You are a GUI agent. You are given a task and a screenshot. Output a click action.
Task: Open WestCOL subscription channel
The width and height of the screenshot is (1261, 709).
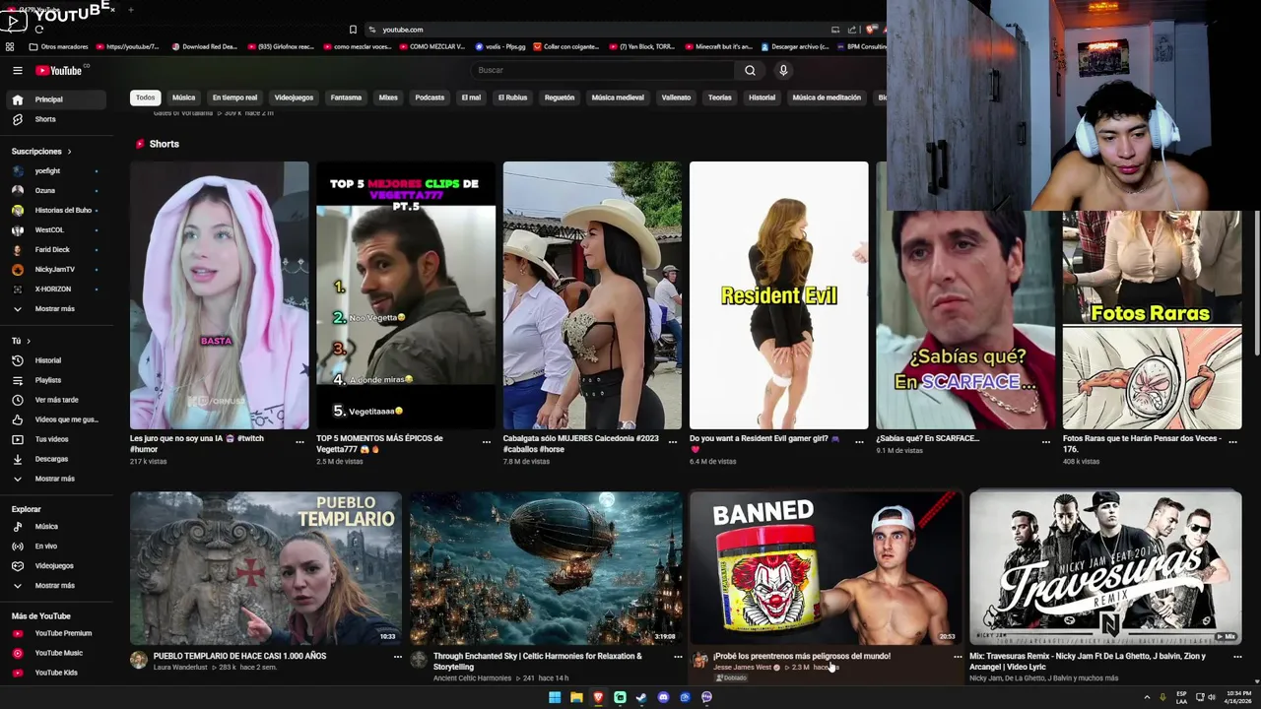[x=54, y=230]
